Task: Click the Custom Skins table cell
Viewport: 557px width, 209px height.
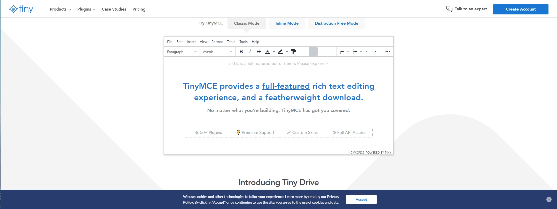Action: pos(302,133)
